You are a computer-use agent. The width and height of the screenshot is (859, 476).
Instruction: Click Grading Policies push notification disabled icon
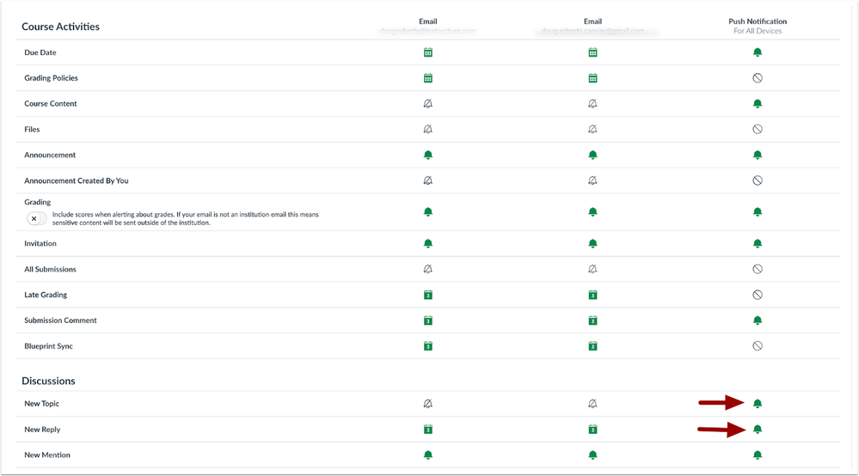(758, 78)
